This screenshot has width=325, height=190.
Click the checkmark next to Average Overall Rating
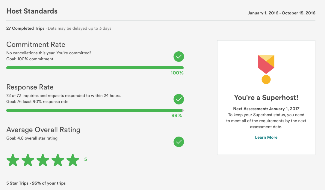point(179,142)
